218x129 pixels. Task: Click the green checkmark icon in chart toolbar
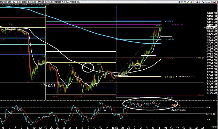(185, 2)
